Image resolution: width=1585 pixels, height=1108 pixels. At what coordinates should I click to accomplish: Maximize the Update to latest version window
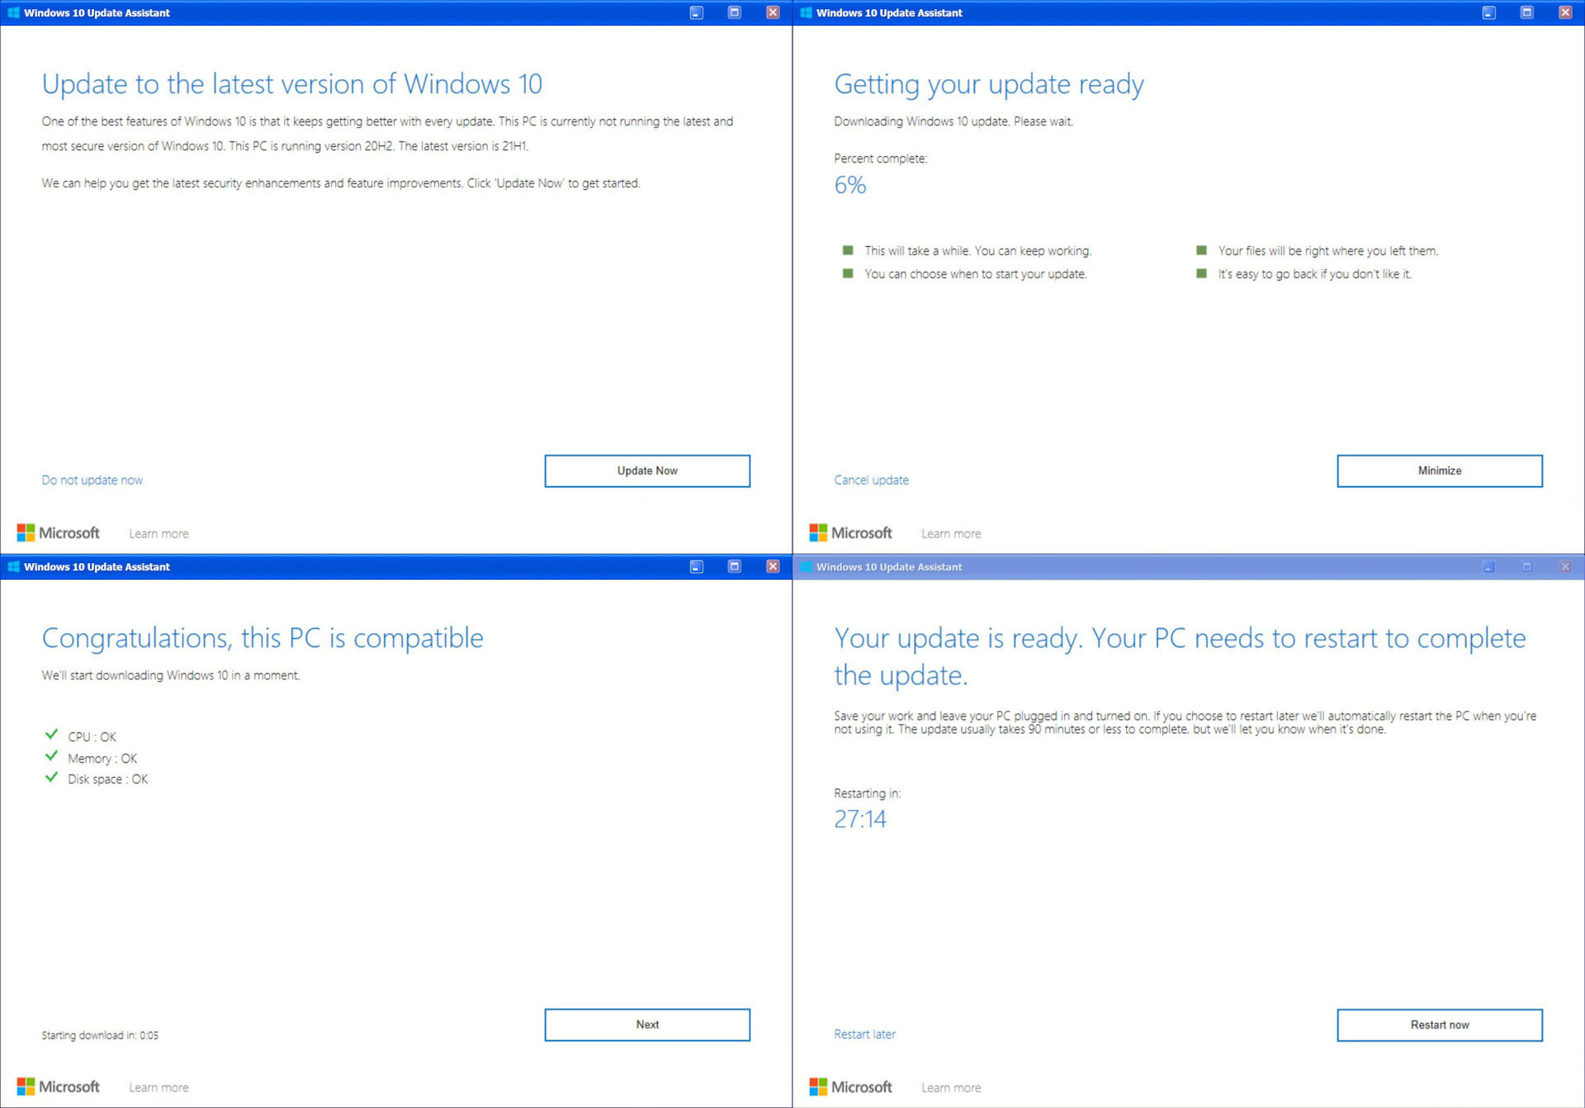pos(734,12)
